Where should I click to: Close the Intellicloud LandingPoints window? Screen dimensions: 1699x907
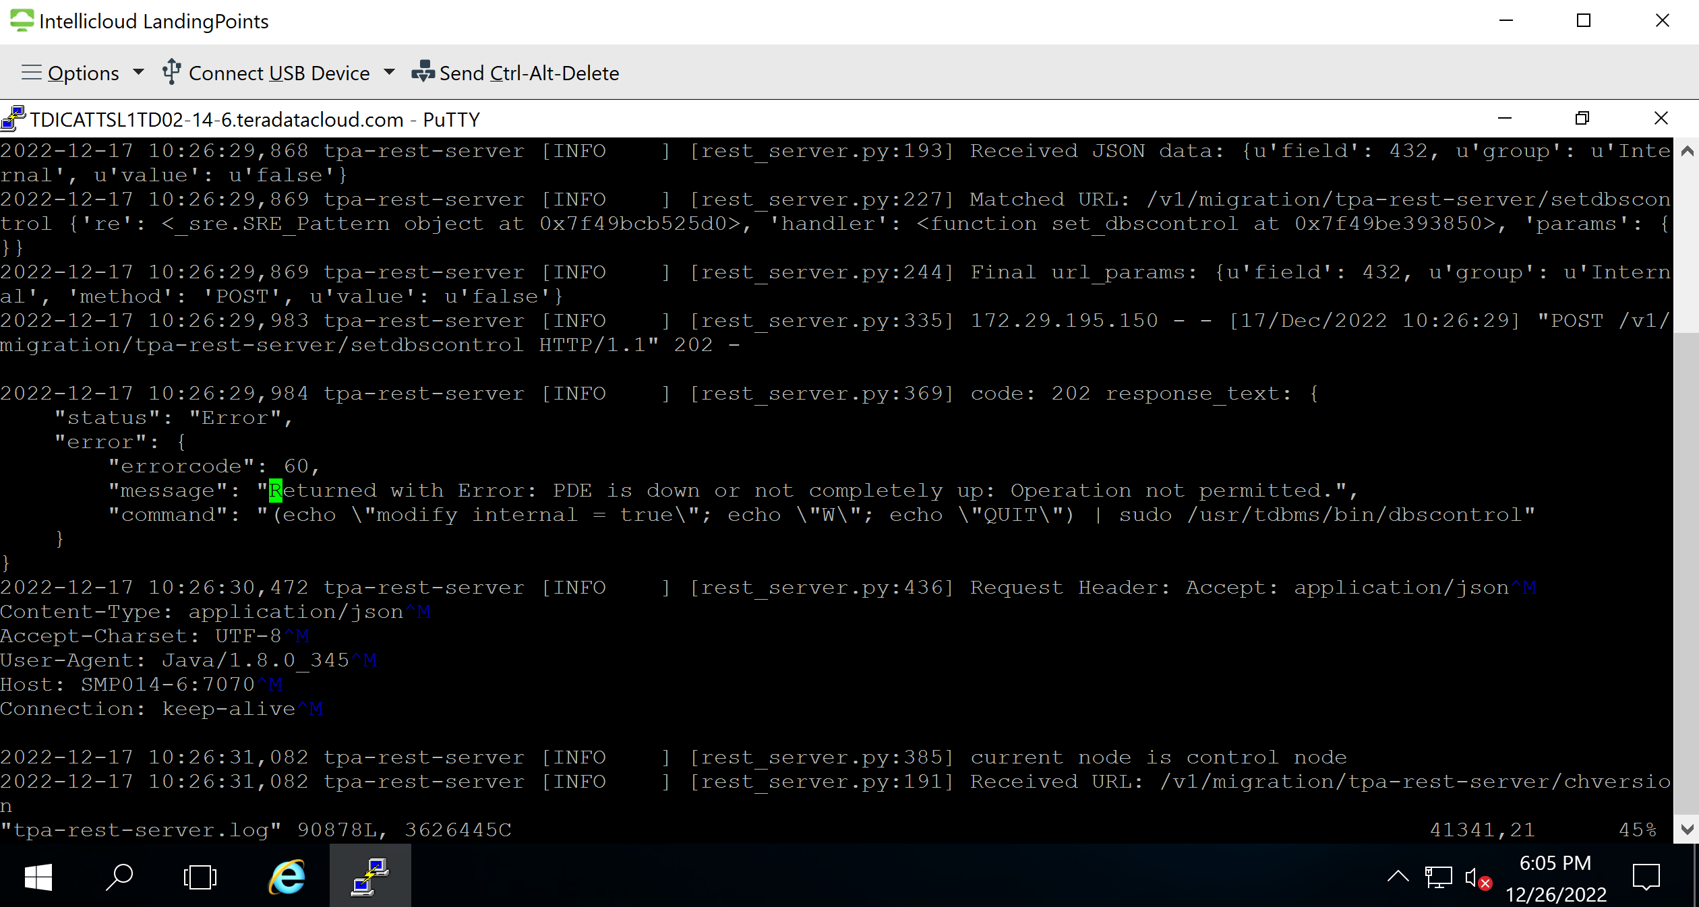coord(1663,21)
